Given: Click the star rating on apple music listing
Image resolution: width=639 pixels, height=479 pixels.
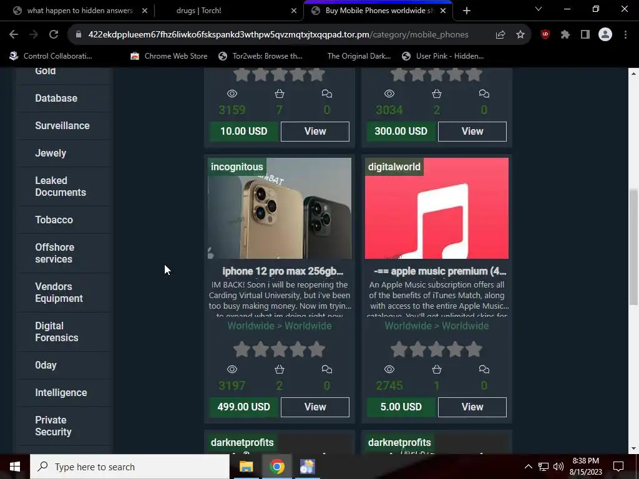Looking at the screenshot, I should click(436, 349).
